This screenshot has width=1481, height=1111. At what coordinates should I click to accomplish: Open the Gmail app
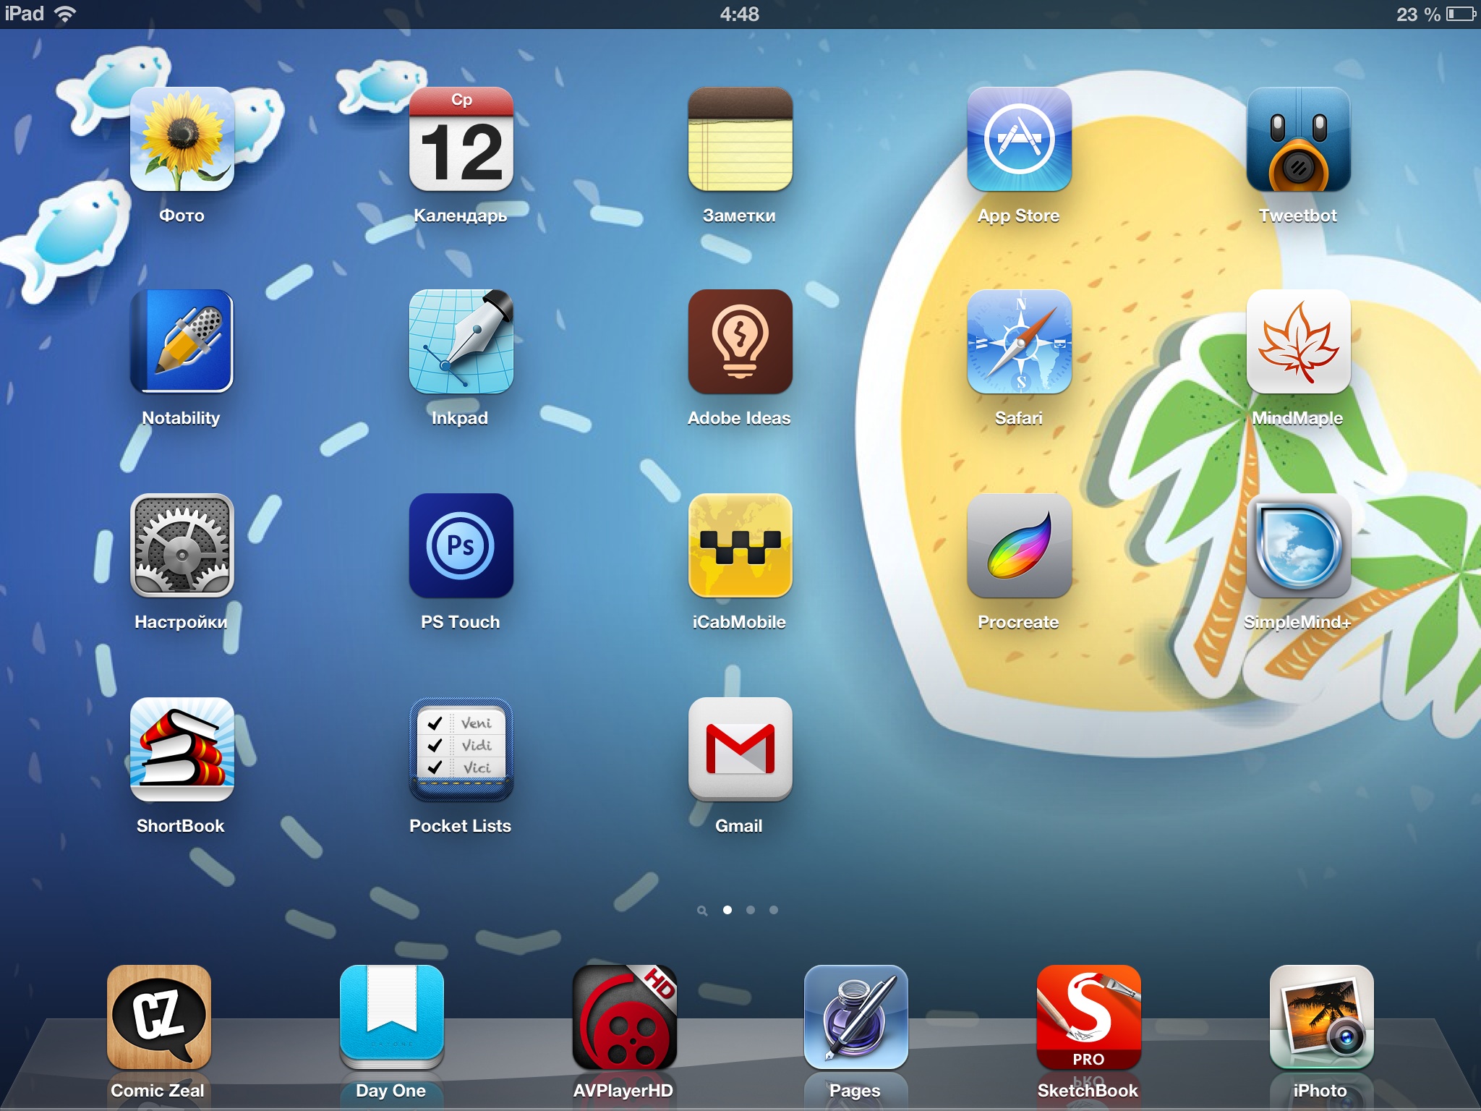[740, 749]
